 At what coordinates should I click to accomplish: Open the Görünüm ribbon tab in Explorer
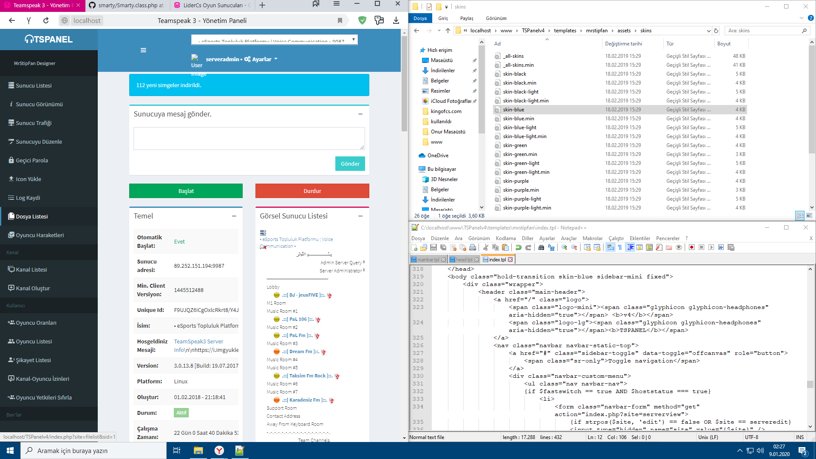coord(496,18)
